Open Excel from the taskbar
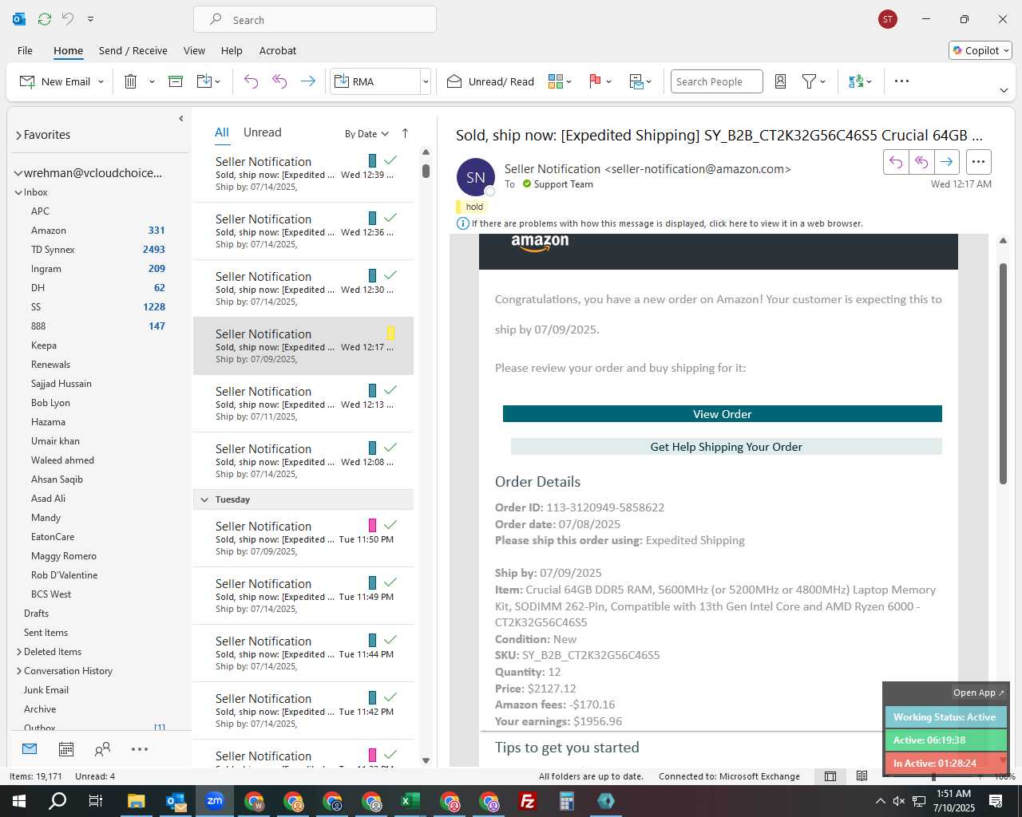Screen dimensions: 1022x817 pyautogui.click(x=410, y=801)
